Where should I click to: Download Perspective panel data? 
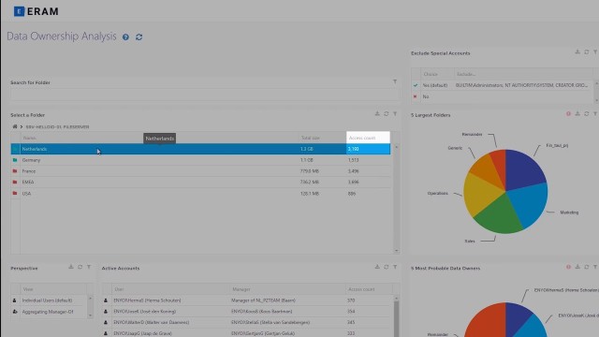coord(71,267)
